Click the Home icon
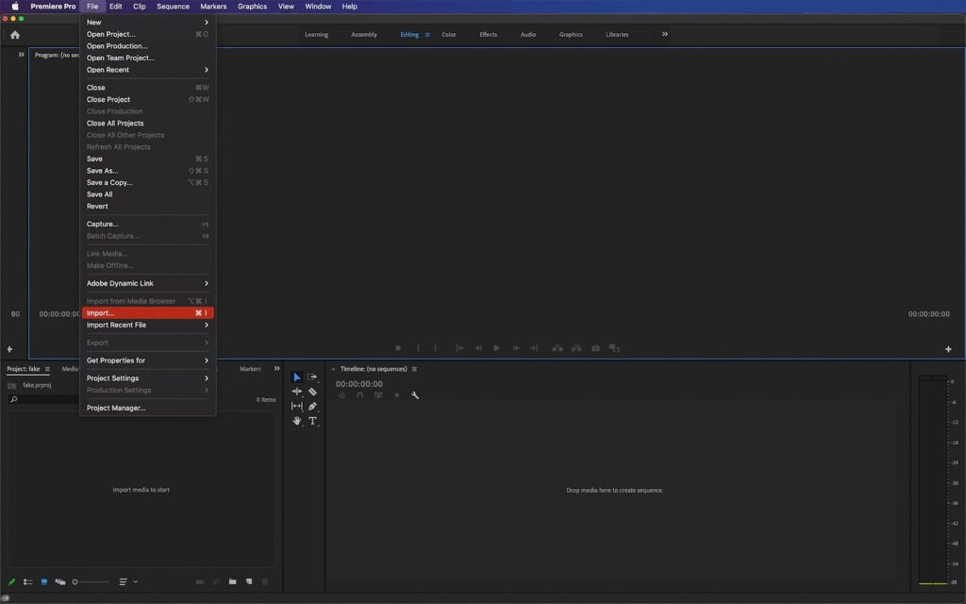The image size is (966, 604). point(15,35)
